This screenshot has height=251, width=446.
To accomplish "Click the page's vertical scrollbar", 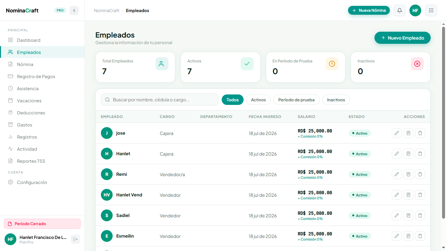I will pos(443,123).
